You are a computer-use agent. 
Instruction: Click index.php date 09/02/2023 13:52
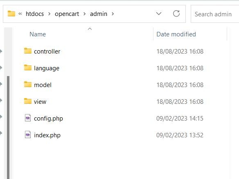click(180, 135)
